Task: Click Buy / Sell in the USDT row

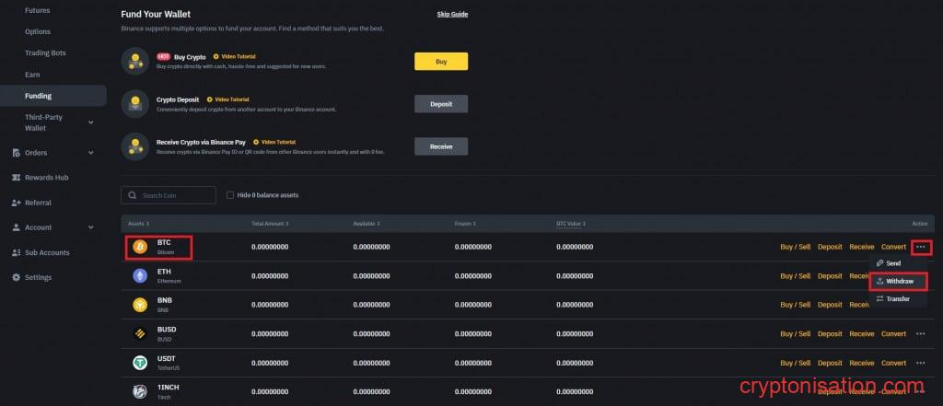Action: [795, 363]
